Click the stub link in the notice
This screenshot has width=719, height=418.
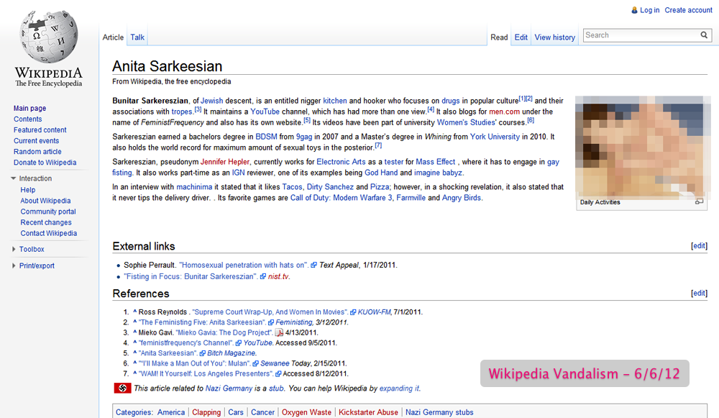click(276, 389)
